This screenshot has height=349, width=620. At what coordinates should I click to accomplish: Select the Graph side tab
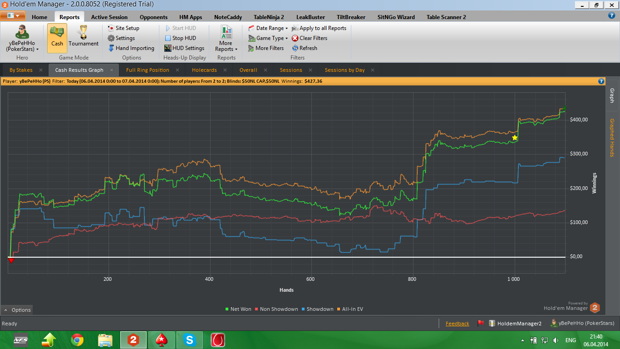coord(611,95)
